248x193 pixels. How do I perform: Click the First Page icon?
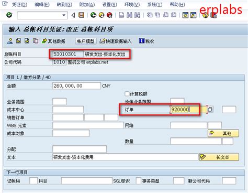click(x=150, y=15)
